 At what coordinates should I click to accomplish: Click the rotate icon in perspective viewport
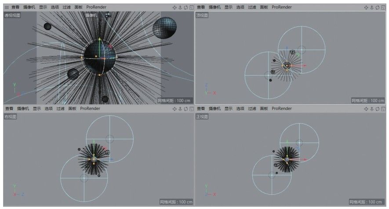click(x=186, y=7)
